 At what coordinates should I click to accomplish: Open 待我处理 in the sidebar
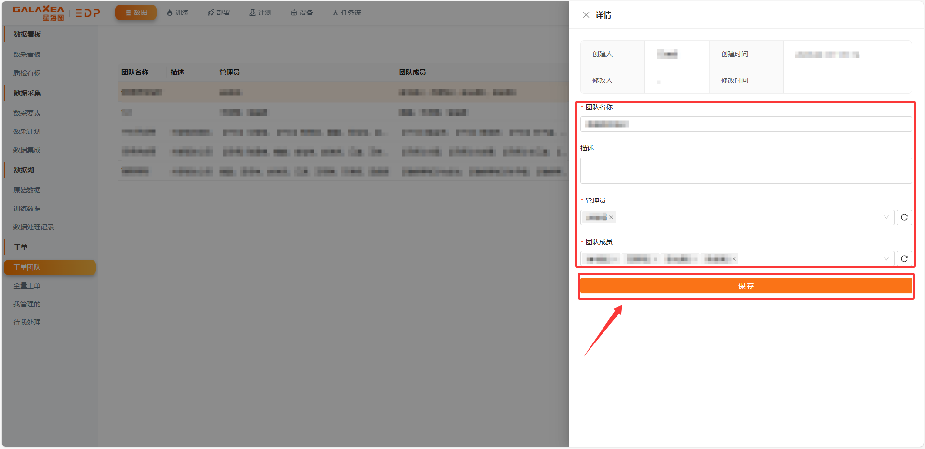pyautogui.click(x=27, y=322)
